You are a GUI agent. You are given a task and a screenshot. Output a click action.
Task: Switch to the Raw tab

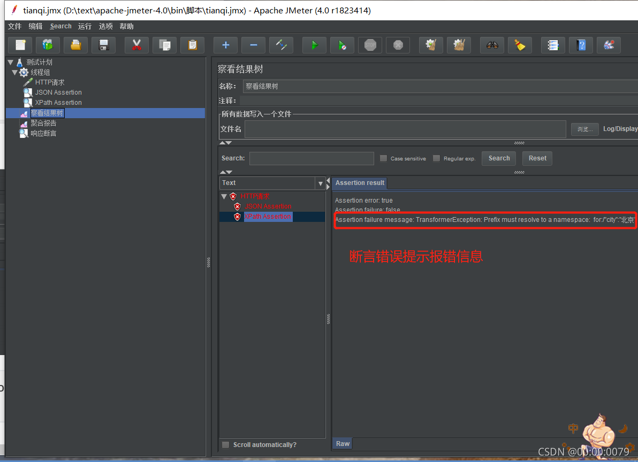click(x=343, y=444)
